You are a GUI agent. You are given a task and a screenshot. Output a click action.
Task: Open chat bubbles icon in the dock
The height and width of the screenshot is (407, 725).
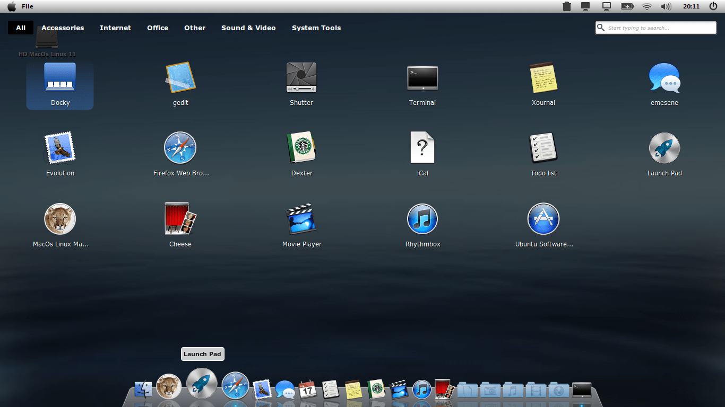point(285,390)
